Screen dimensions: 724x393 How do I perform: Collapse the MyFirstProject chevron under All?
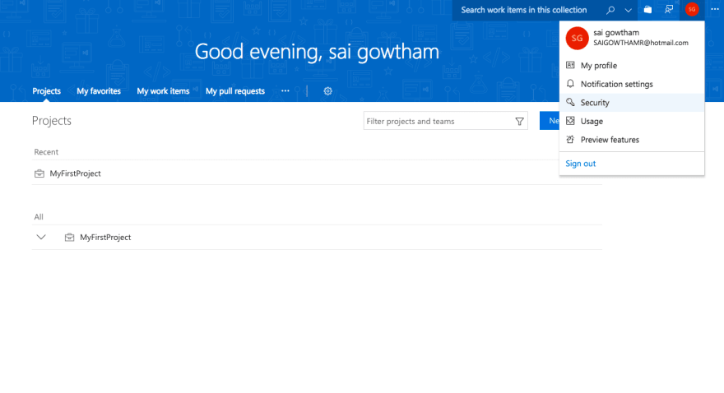point(41,237)
